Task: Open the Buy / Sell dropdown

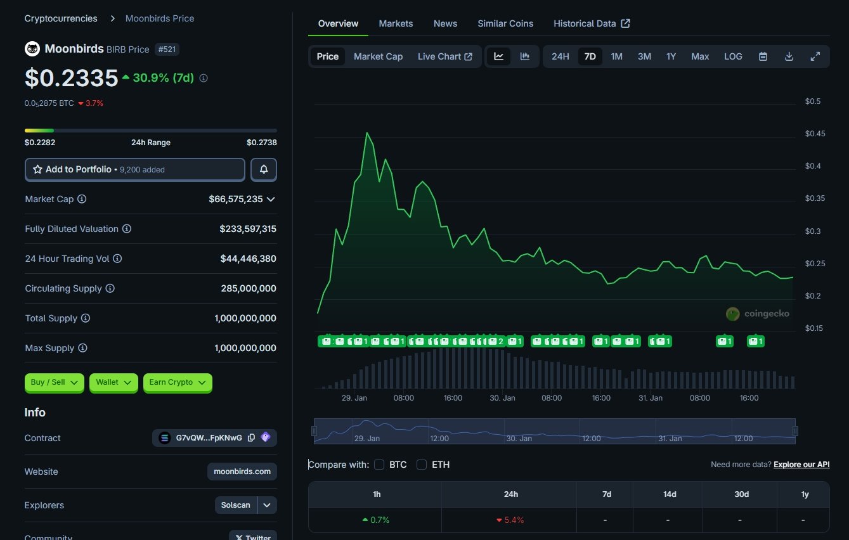Action: [x=54, y=382]
